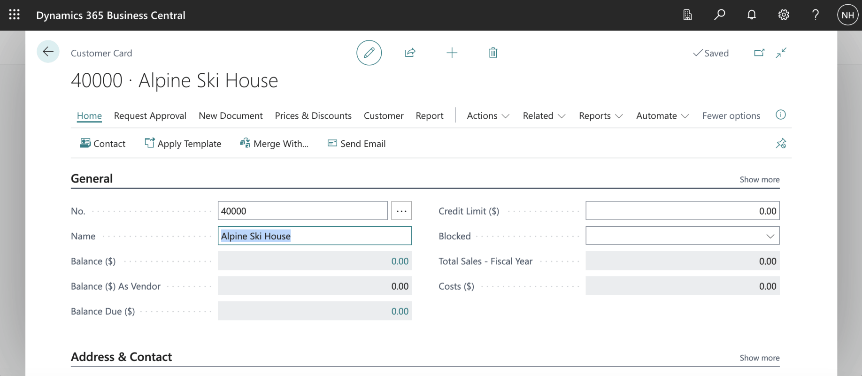Switch to Prices & Discounts tab
Image resolution: width=862 pixels, height=376 pixels.
coord(313,116)
